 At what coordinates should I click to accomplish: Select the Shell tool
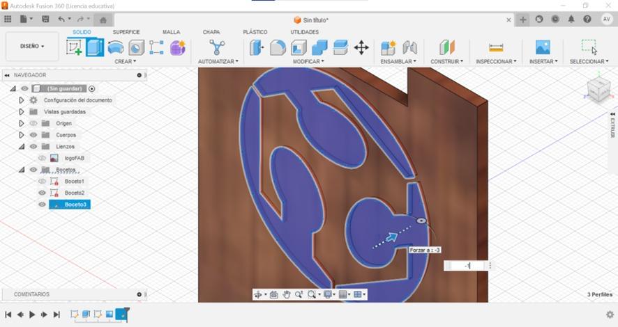tap(299, 47)
